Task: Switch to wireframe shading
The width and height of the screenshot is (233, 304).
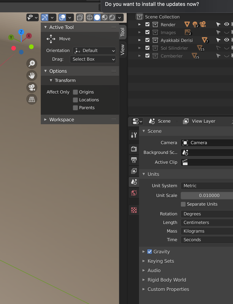Action: (89, 17)
